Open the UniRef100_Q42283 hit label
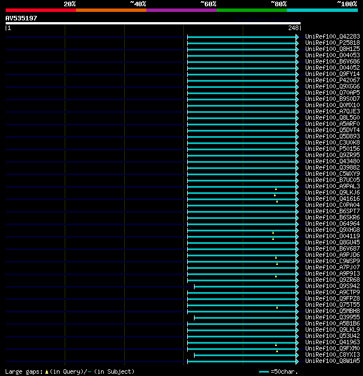The width and height of the screenshot is (363, 376). pos(332,36)
